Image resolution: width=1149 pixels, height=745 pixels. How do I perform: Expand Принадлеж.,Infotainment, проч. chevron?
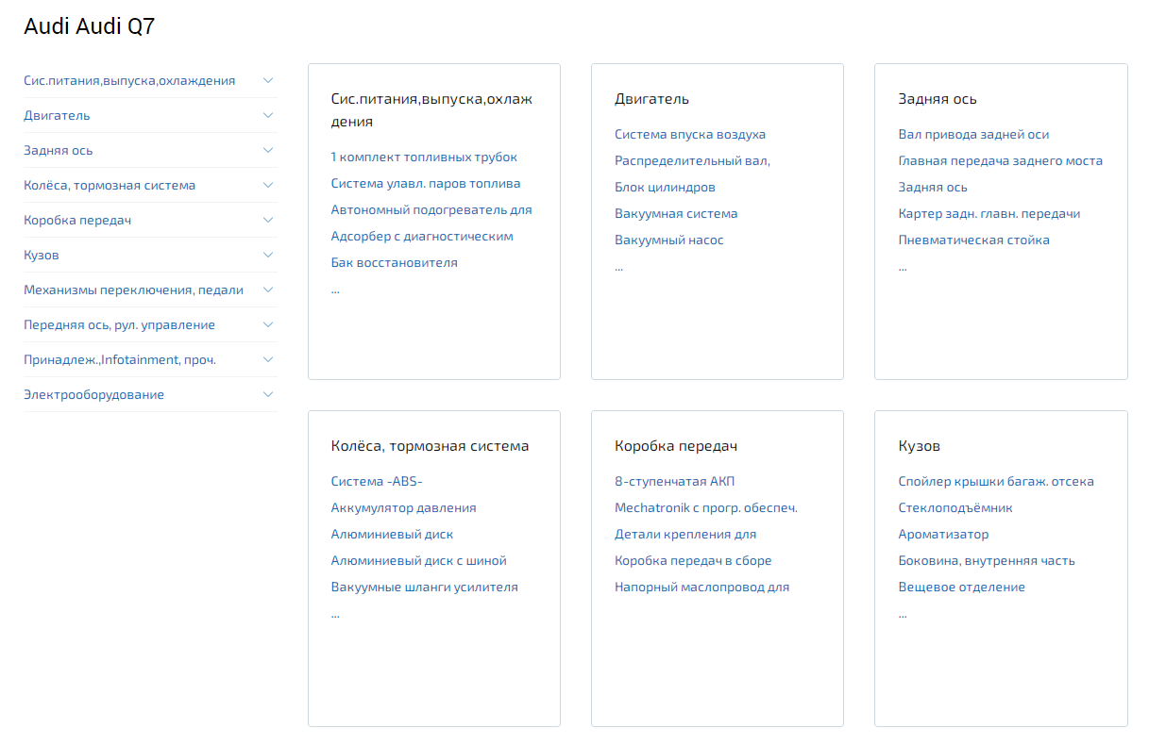(268, 359)
